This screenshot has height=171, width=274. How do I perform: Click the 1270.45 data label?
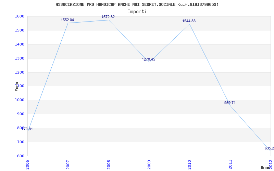coord(149,59)
